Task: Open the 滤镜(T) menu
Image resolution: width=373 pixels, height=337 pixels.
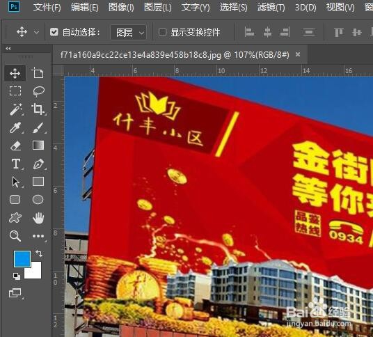Action: click(271, 8)
